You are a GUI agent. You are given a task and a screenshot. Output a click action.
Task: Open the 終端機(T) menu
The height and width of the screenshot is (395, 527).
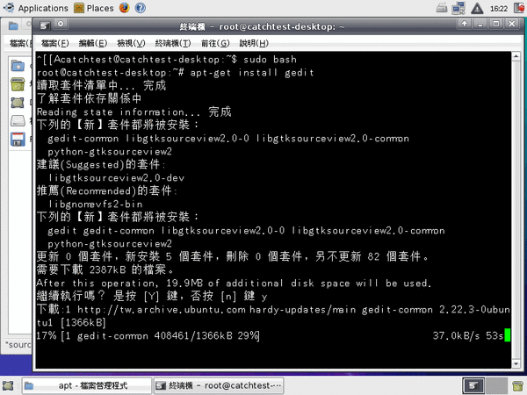coord(173,43)
